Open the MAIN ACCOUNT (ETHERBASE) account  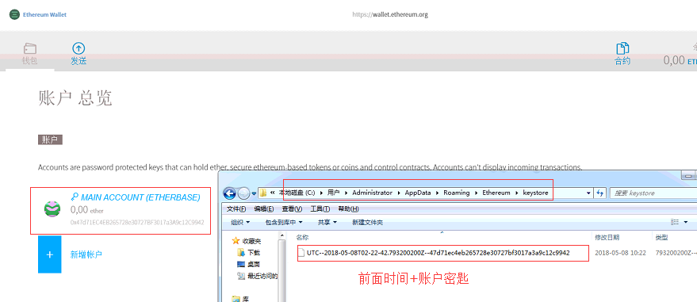121,211
